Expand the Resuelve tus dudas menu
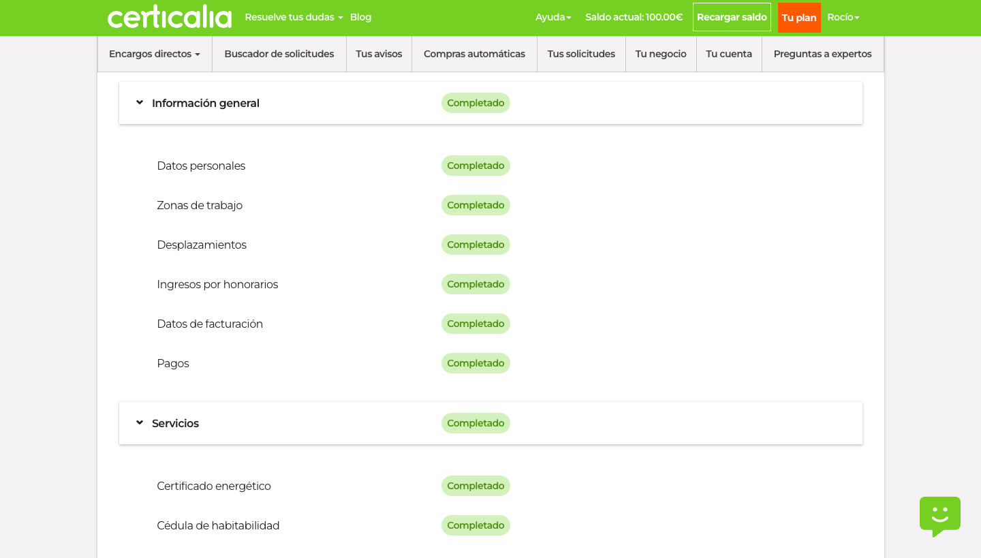Screen dimensions: 981x558 294,17
